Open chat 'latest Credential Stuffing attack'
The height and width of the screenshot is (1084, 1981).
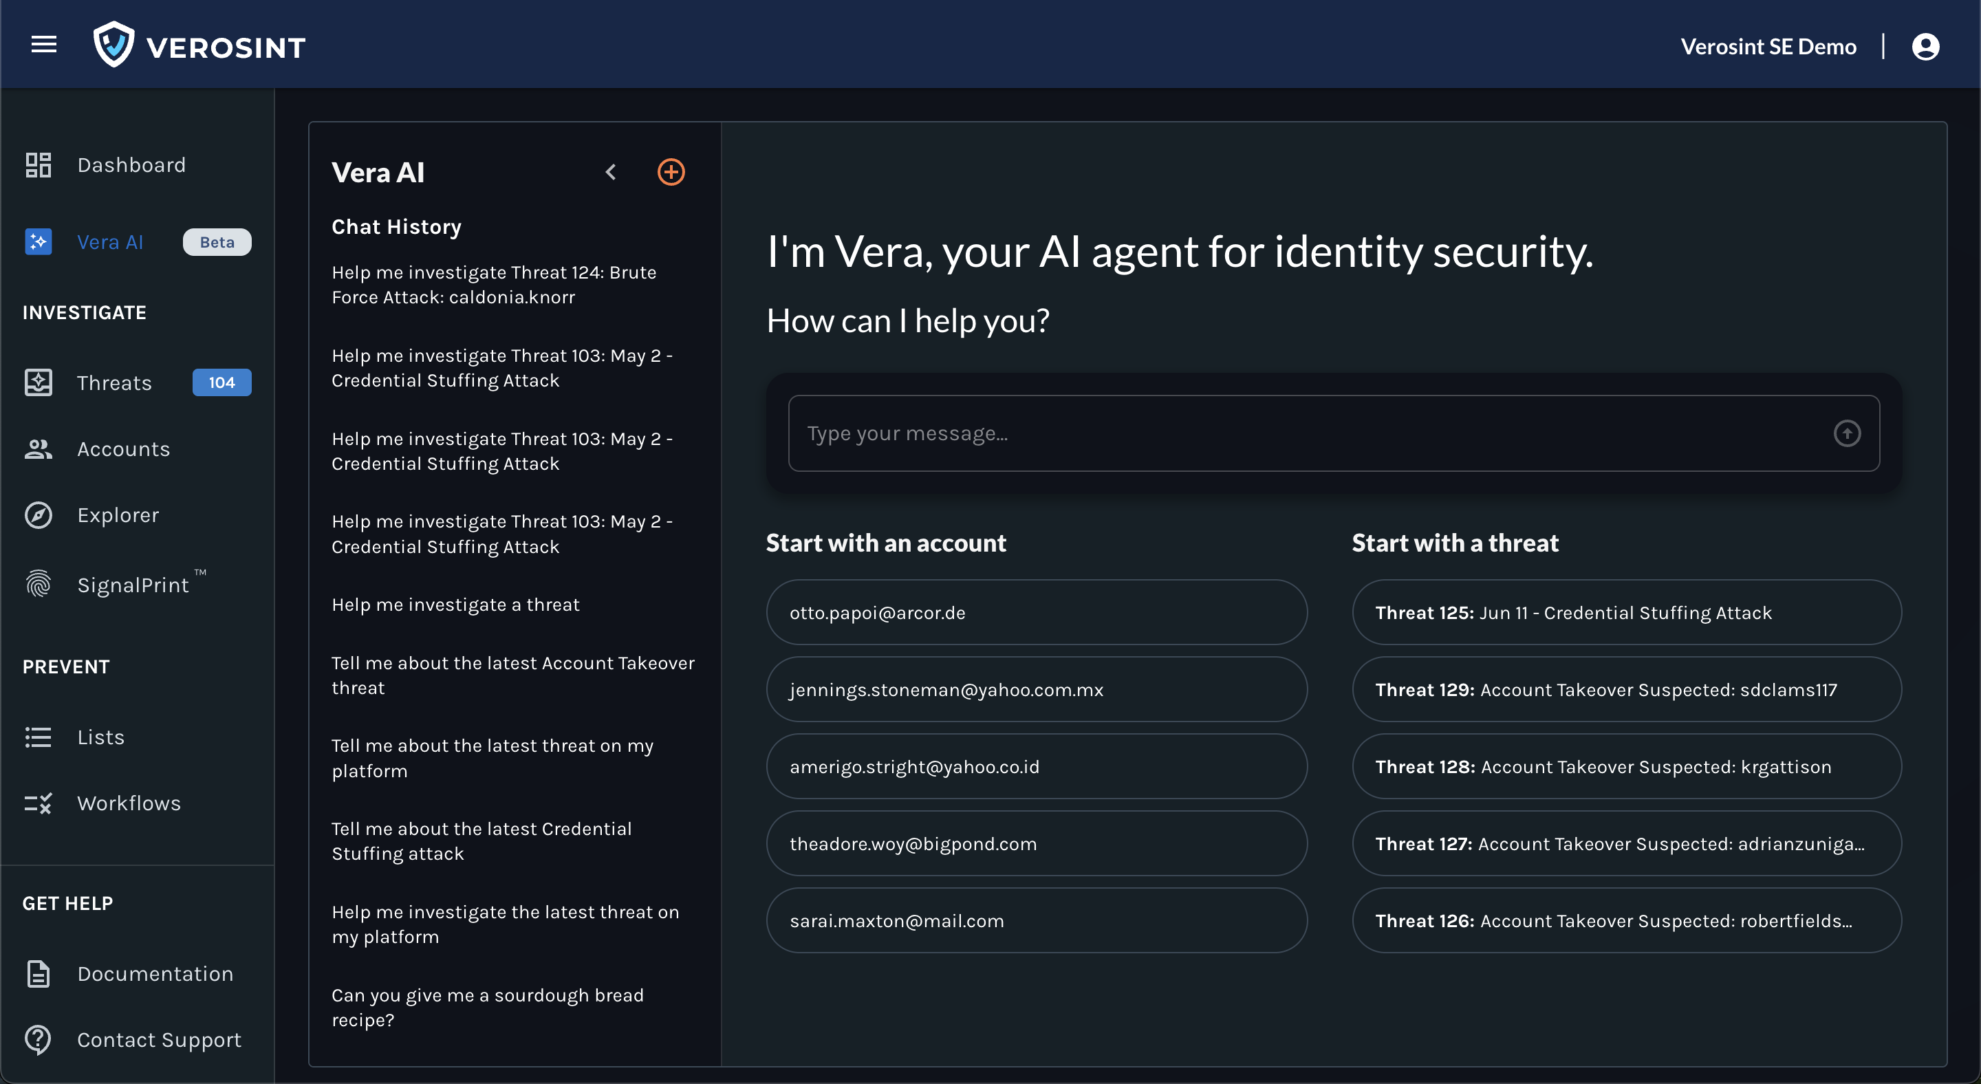[481, 841]
